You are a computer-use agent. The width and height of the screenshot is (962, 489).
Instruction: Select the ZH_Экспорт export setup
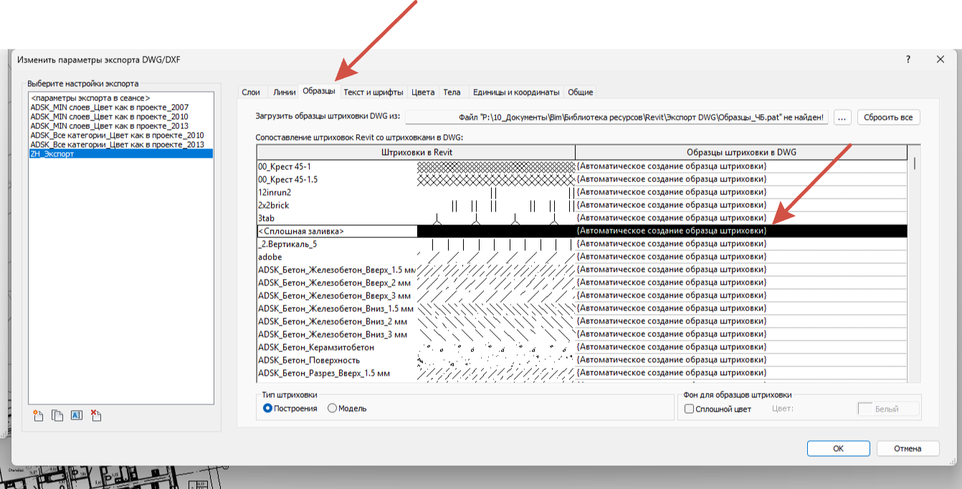click(x=120, y=153)
